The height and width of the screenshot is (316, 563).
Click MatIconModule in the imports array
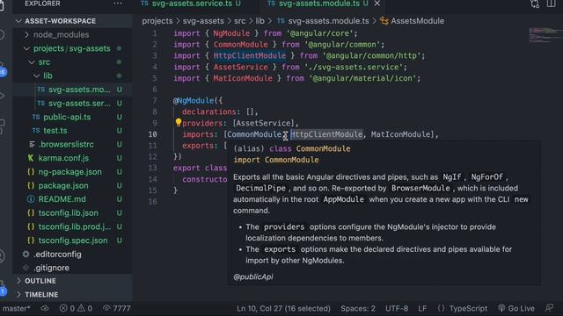pyautogui.click(x=400, y=134)
